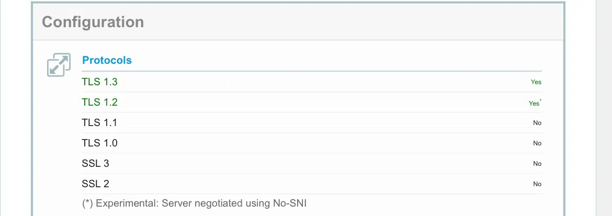Click the SSL 3 row label
Screen dimensions: 612x216
[95, 164]
